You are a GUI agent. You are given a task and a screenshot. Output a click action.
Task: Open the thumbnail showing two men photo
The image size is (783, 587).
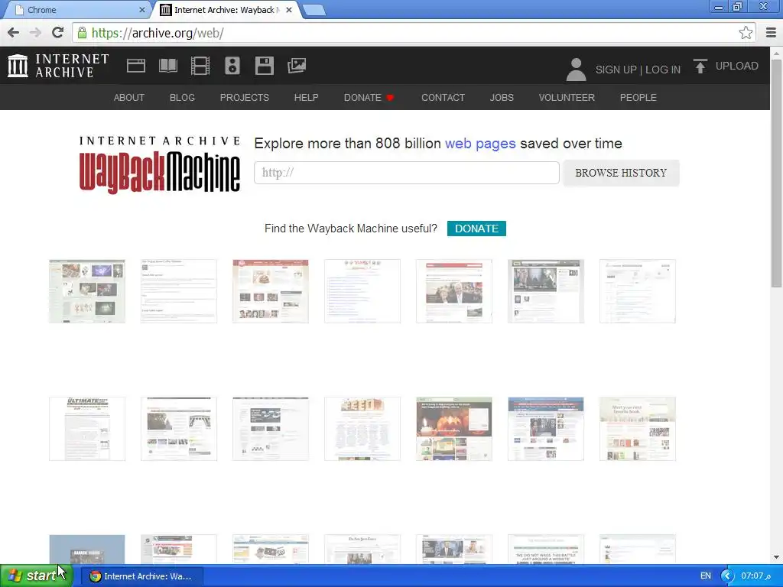click(x=454, y=291)
